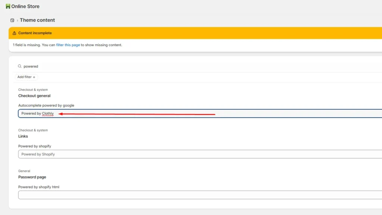Viewport: 382px width, 215px height.
Task: Click the Content incomplete banner title
Action: 35,33
